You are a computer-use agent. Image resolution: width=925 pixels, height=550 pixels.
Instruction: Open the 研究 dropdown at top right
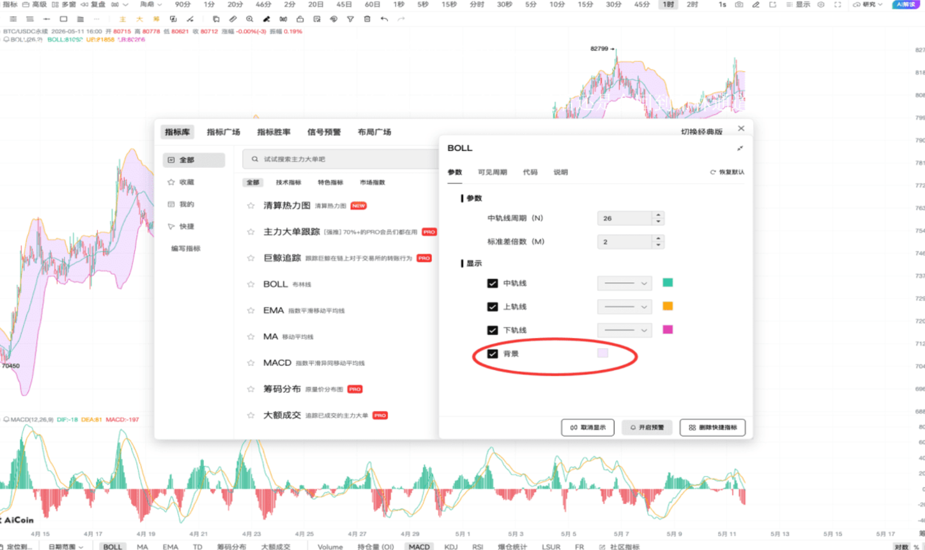point(868,5)
